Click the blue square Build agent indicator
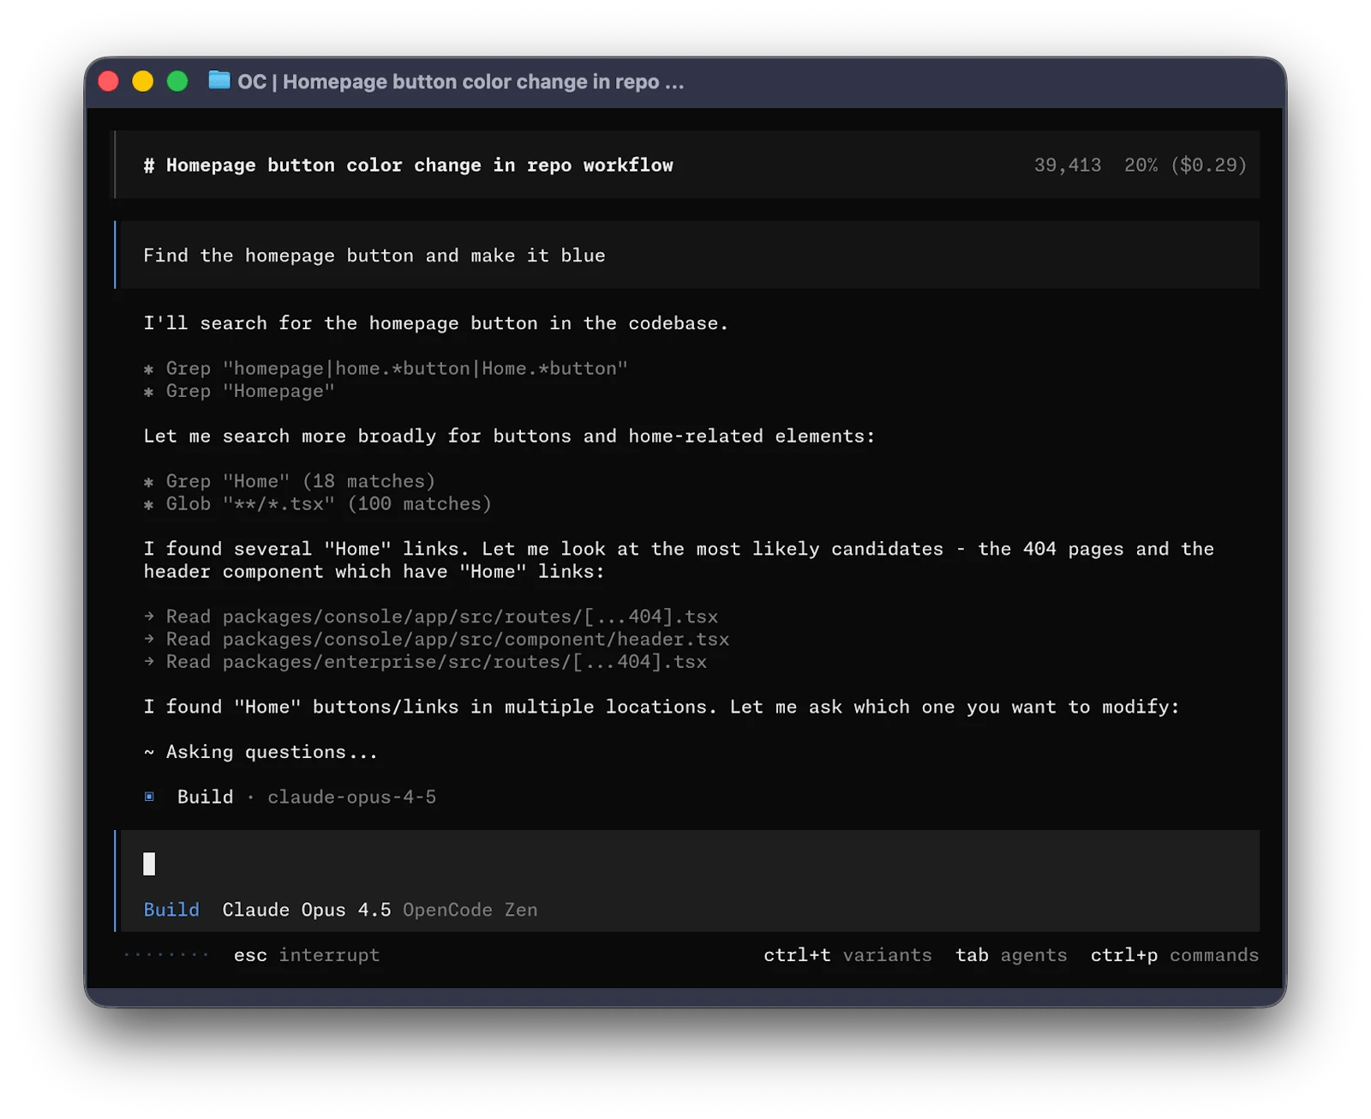The height and width of the screenshot is (1119, 1371). (x=149, y=797)
